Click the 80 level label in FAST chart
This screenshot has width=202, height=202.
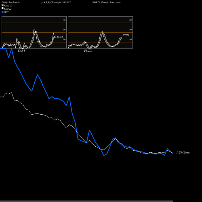64,20
